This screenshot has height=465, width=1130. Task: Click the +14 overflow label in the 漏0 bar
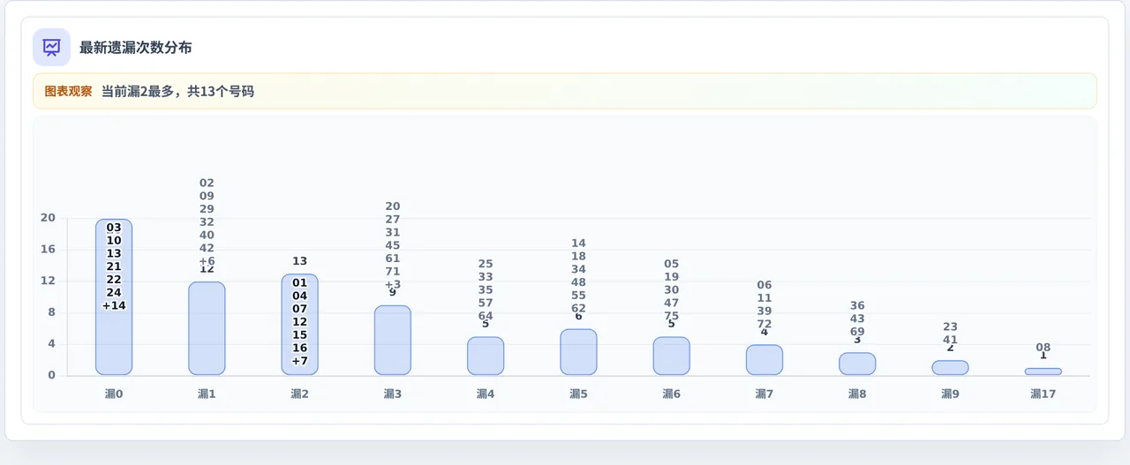pos(114,305)
